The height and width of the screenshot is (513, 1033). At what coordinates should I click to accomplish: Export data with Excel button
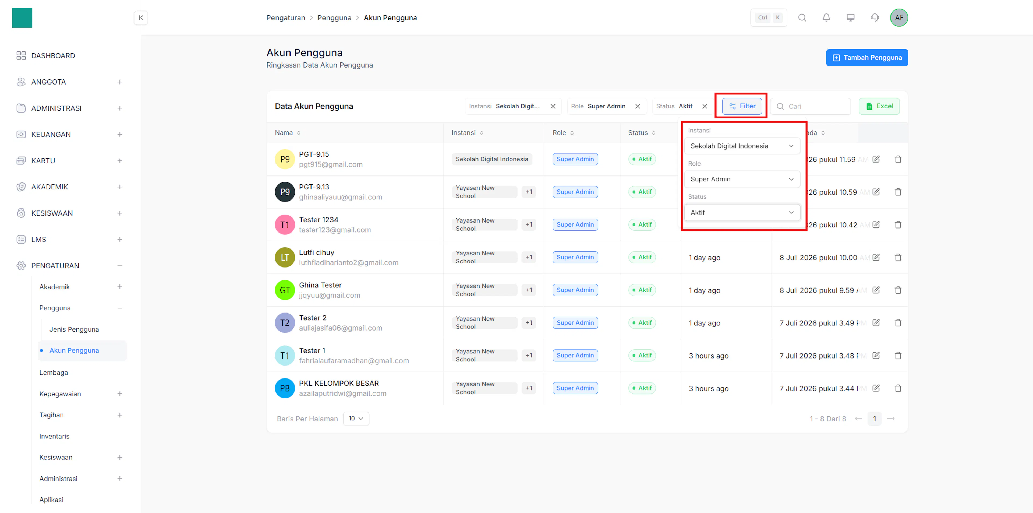(879, 106)
